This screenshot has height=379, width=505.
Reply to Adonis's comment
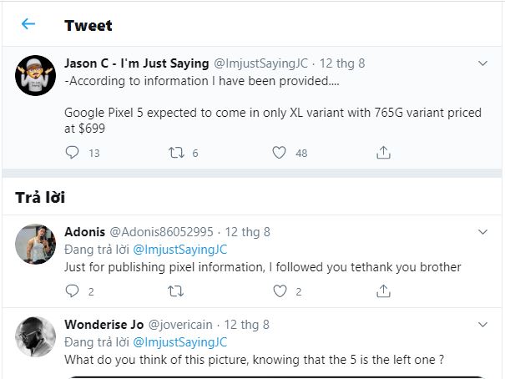pos(73,291)
